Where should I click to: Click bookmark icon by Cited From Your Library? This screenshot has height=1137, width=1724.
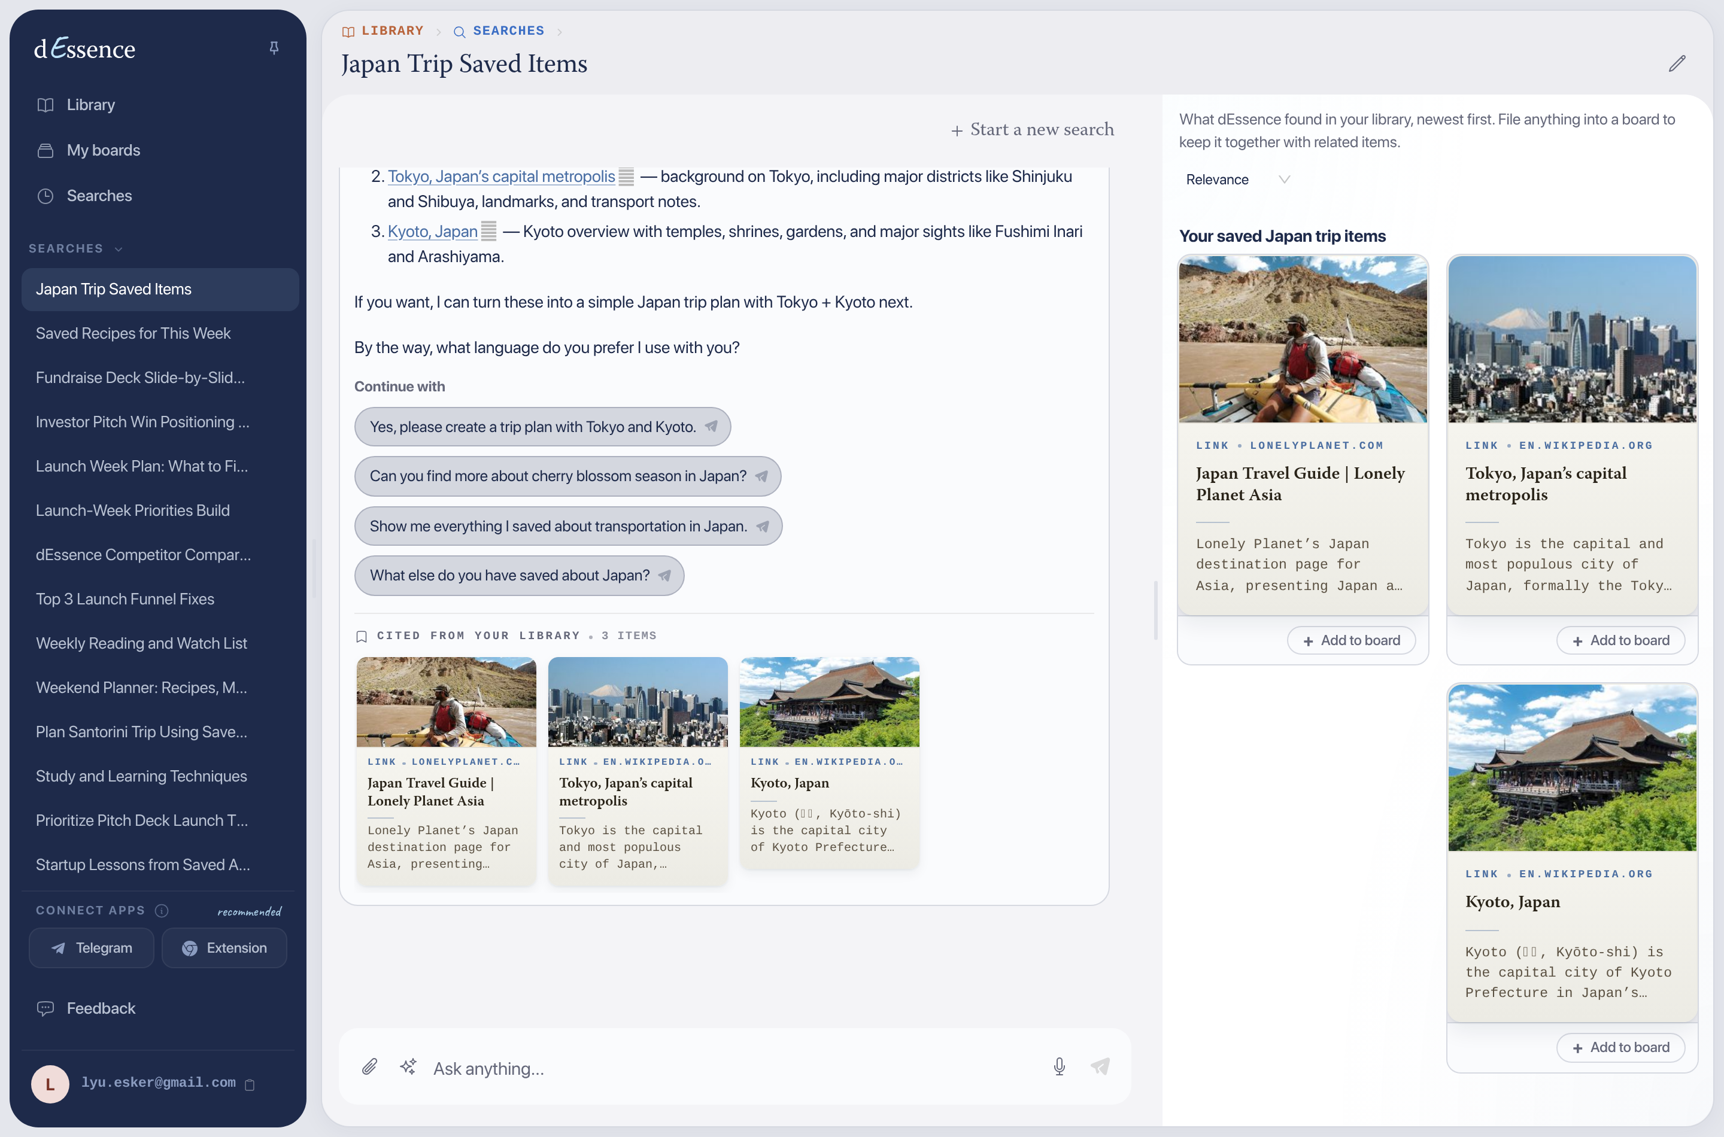[361, 636]
